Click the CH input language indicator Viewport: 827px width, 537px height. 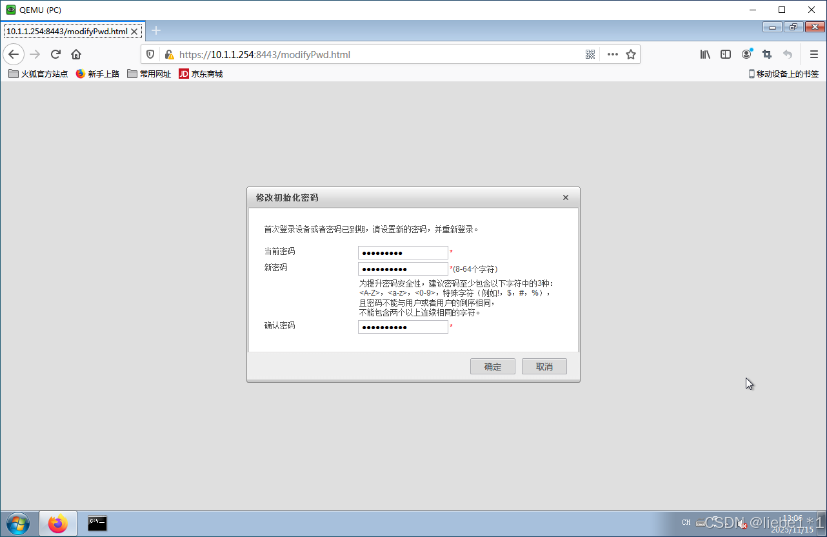pos(686,522)
